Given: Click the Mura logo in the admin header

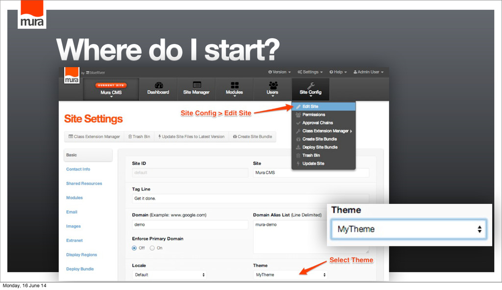Looking at the screenshot, I should click(72, 75).
